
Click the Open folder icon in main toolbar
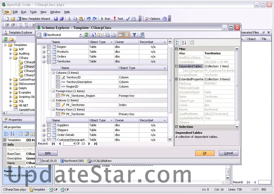click(13, 19)
